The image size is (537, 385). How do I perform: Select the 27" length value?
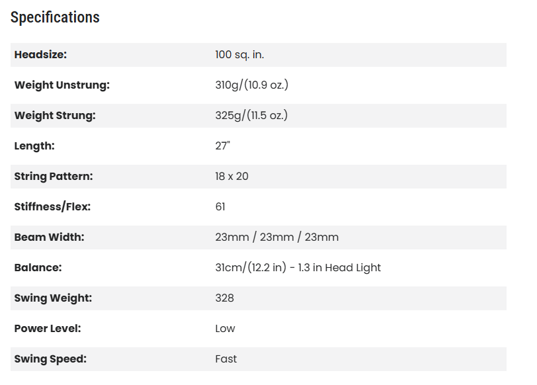click(222, 146)
